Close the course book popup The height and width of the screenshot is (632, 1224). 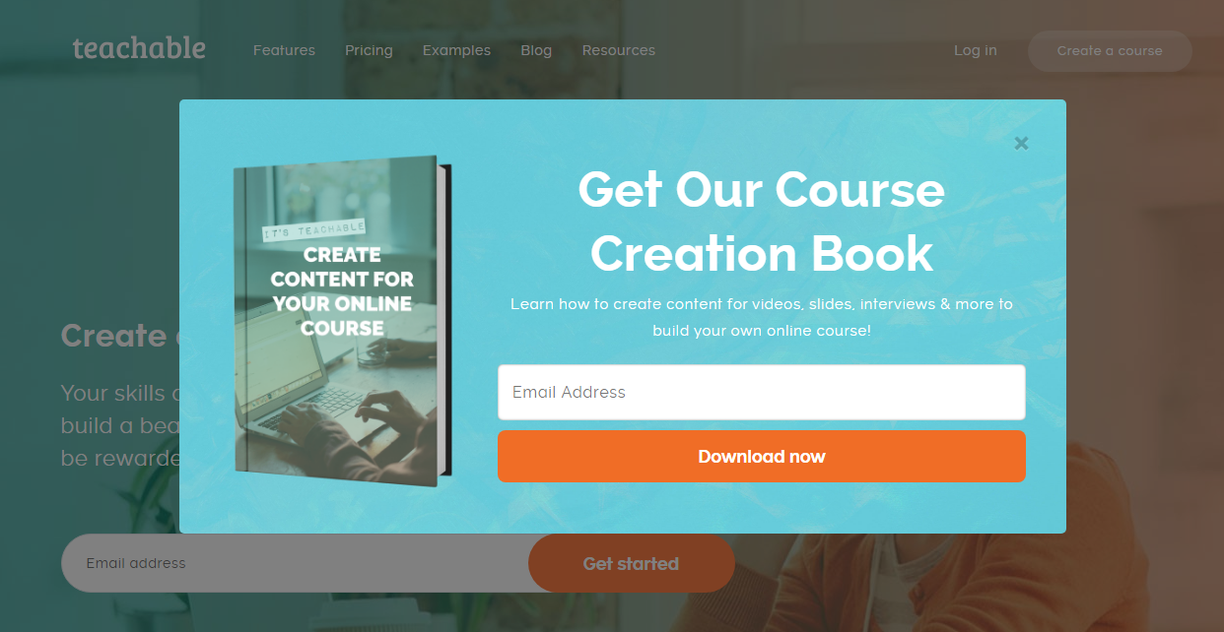[1021, 143]
